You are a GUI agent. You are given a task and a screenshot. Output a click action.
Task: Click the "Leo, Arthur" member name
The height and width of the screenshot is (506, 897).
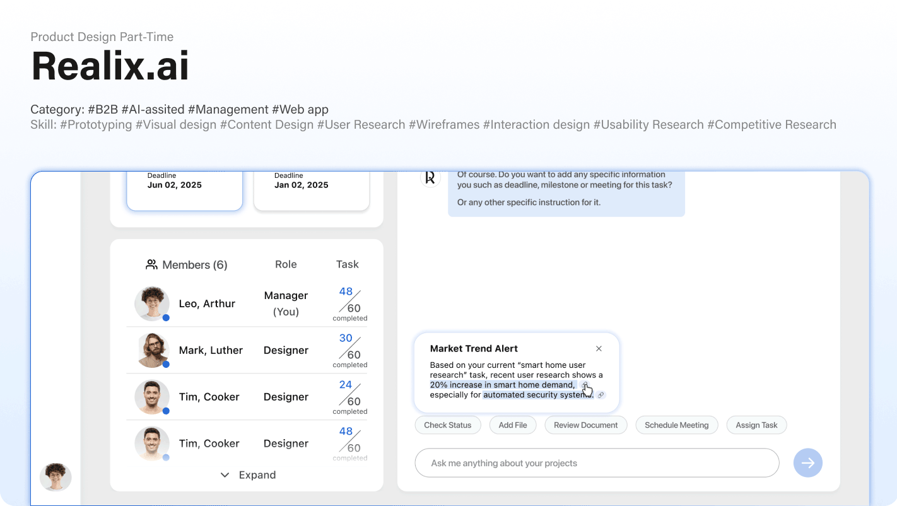click(207, 303)
